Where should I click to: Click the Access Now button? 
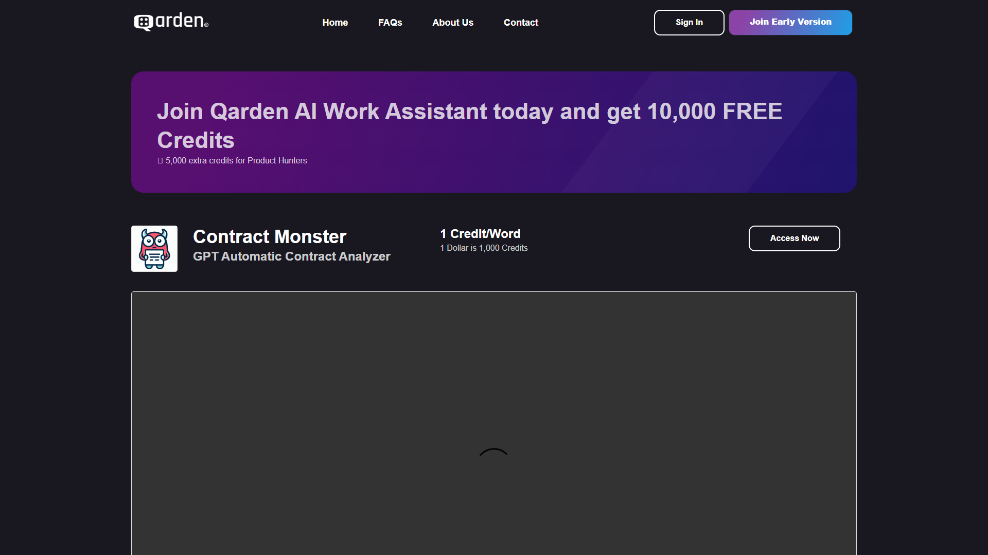[x=795, y=238]
